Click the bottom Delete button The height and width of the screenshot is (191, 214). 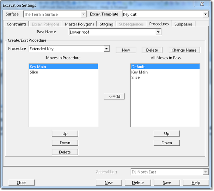pos(138,183)
